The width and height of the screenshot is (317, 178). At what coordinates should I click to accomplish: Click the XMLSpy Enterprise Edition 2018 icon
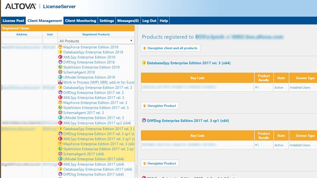point(60,57)
